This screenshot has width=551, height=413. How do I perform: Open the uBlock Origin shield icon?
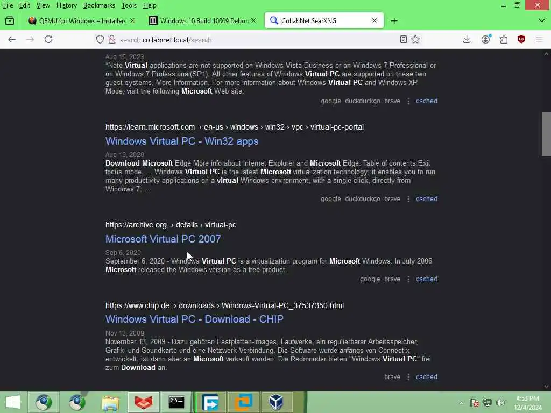click(x=521, y=39)
